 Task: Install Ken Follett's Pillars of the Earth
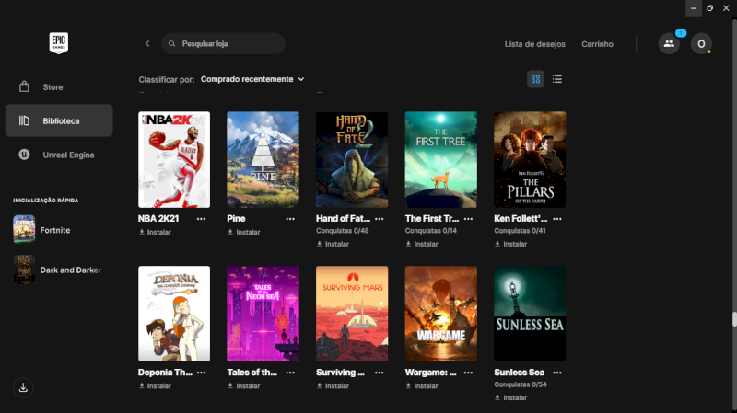pos(511,244)
